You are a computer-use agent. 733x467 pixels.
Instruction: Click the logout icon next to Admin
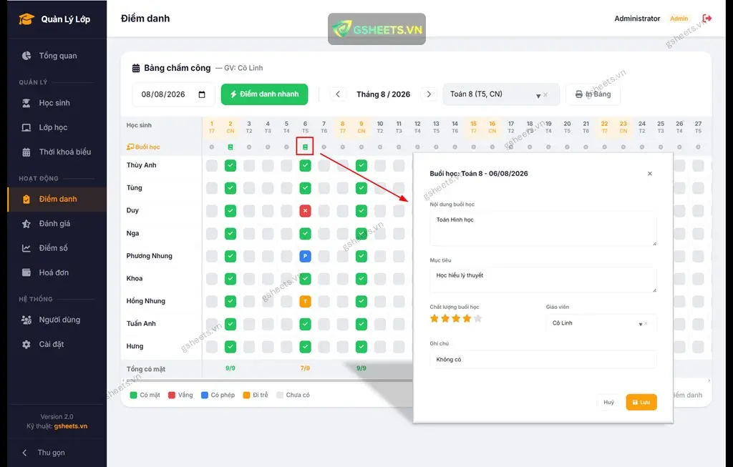(707, 19)
